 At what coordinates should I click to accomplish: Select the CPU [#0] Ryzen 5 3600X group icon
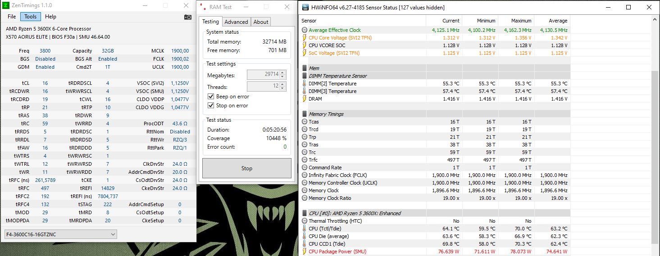[x=305, y=213]
